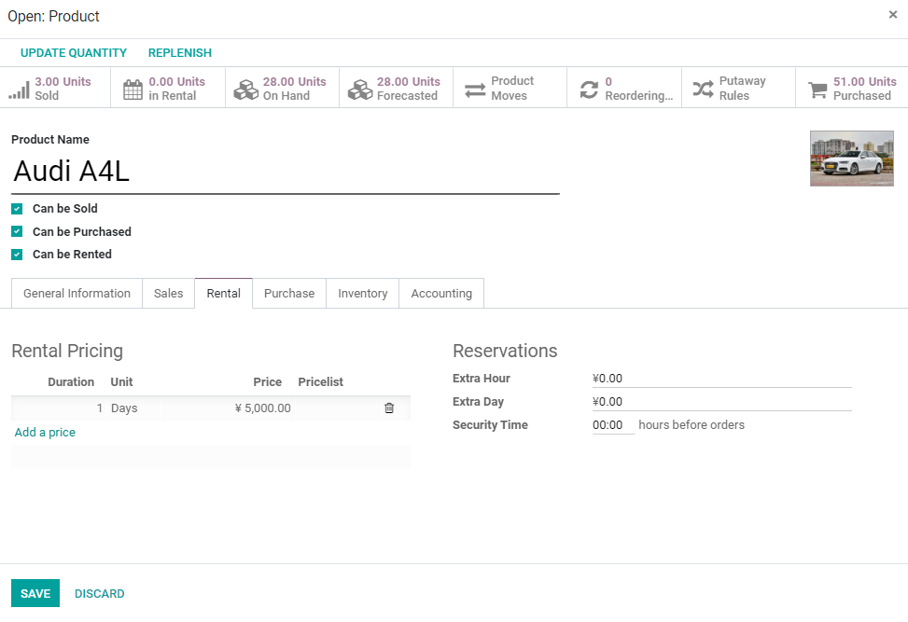Select the Rental tab
Viewport: 908px width, 622px height.
coord(224,294)
